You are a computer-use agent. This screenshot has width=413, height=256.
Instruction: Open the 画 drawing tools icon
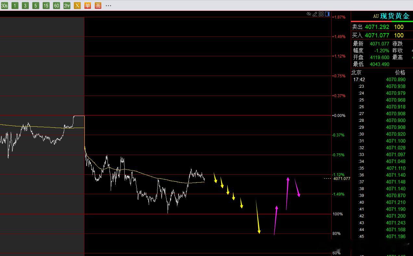point(98,6)
